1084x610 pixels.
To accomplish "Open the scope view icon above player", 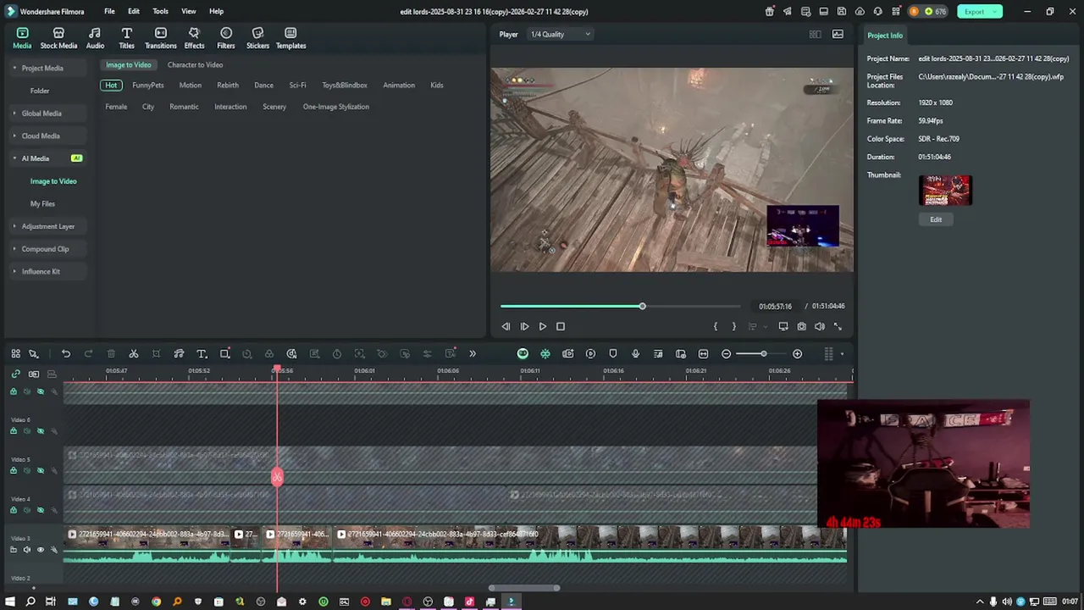I will (838, 34).
